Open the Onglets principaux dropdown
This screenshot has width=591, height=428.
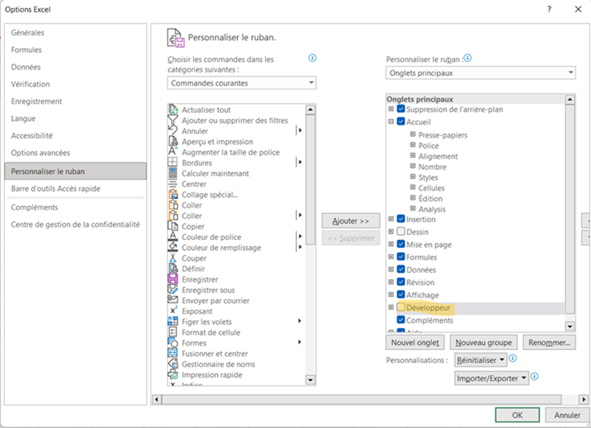pyautogui.click(x=480, y=73)
